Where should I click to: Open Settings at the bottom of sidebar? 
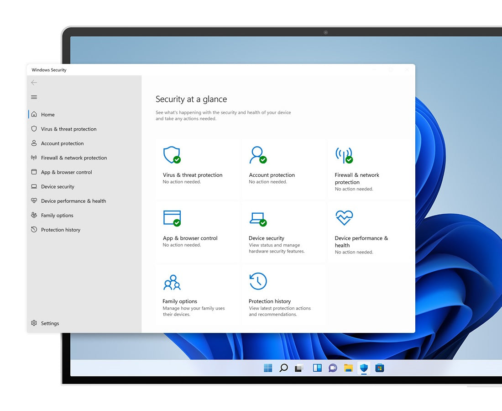pyautogui.click(x=50, y=323)
